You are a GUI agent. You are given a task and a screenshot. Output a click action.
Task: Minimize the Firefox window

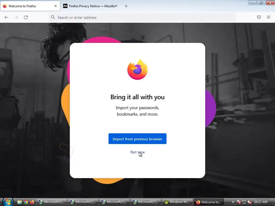click(x=252, y=3)
